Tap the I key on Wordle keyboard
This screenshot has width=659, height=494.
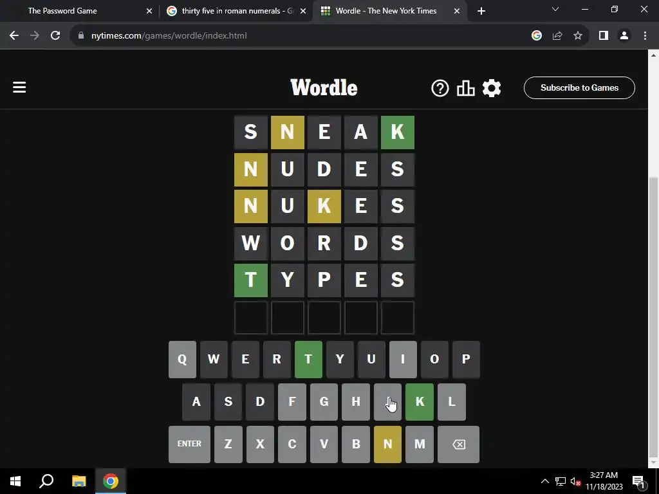click(403, 359)
